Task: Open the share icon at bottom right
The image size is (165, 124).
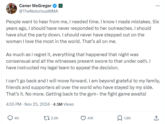Action: 156,118
